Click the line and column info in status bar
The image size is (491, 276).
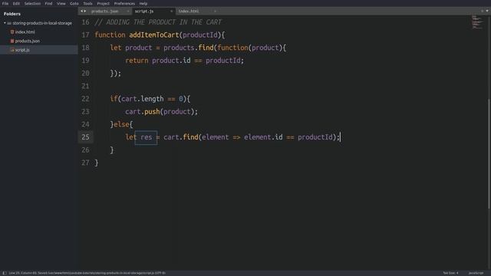pos(87,273)
